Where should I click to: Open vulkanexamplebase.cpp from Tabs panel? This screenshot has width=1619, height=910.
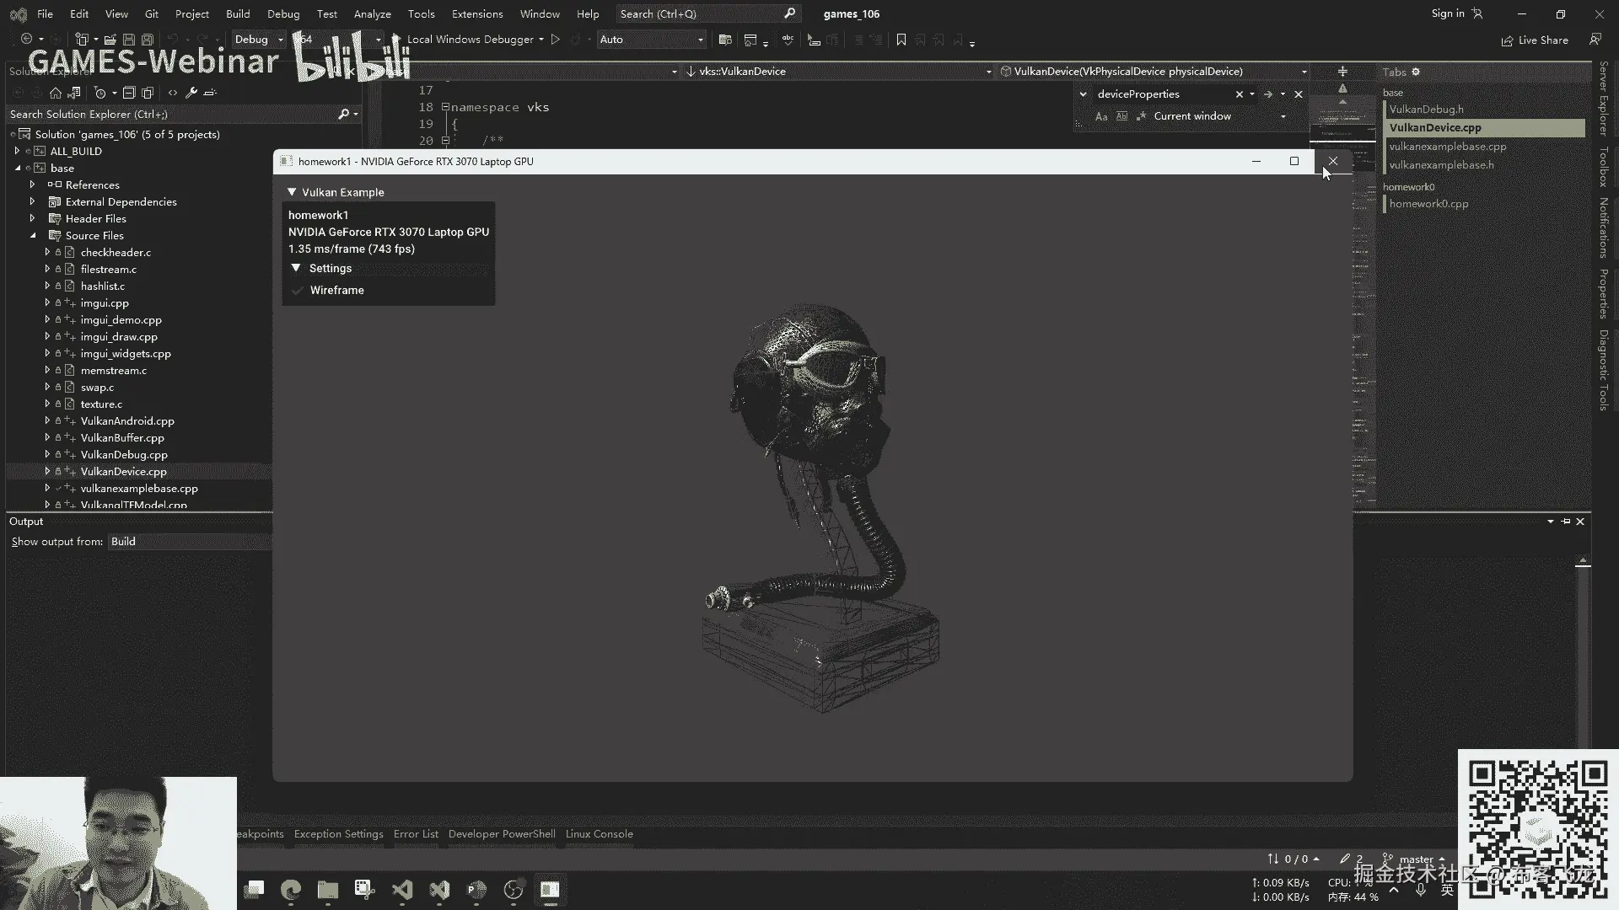(1447, 147)
